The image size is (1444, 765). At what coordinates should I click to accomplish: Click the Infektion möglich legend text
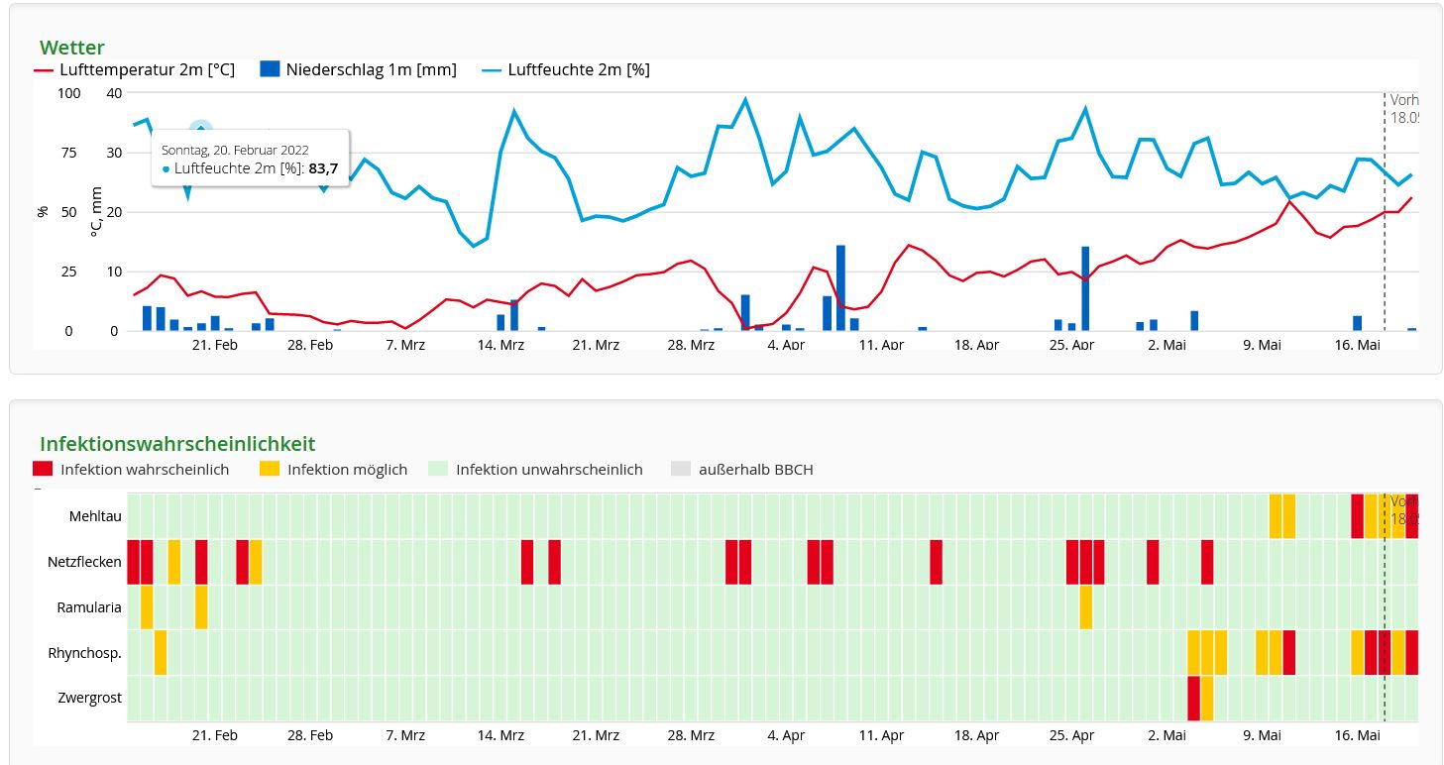click(x=347, y=470)
